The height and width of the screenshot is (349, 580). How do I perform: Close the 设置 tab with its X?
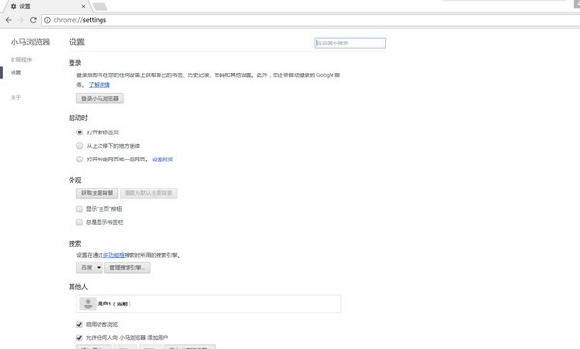pyautogui.click(x=83, y=7)
